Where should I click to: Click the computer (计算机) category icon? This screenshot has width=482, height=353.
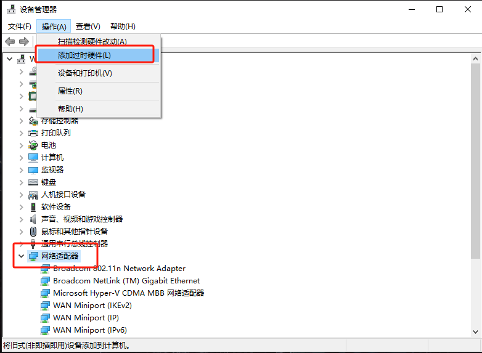coord(33,158)
